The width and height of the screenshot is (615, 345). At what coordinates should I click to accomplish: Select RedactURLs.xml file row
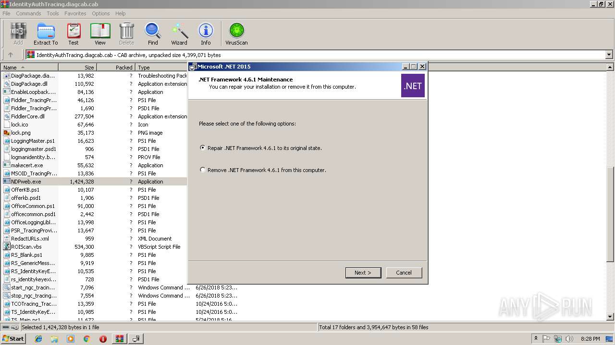(x=94, y=239)
